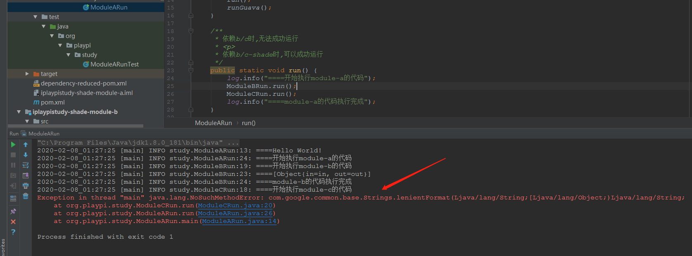Toggle soft-wrap in Run console
The height and width of the screenshot is (256, 692).
point(26,165)
